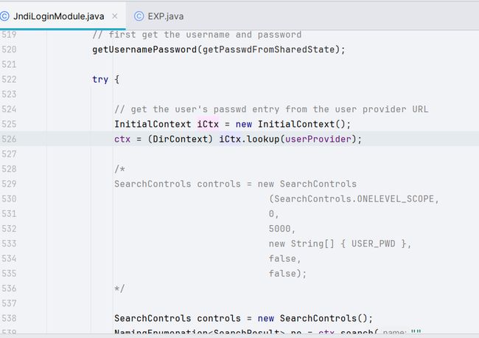
Task: Click 'false);' on line 535
Action: tap(287, 274)
